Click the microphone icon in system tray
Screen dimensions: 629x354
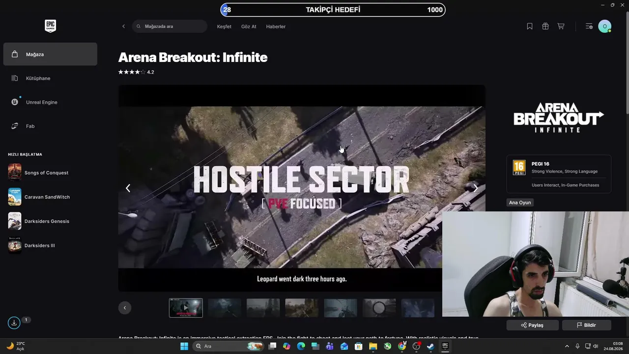(x=577, y=346)
